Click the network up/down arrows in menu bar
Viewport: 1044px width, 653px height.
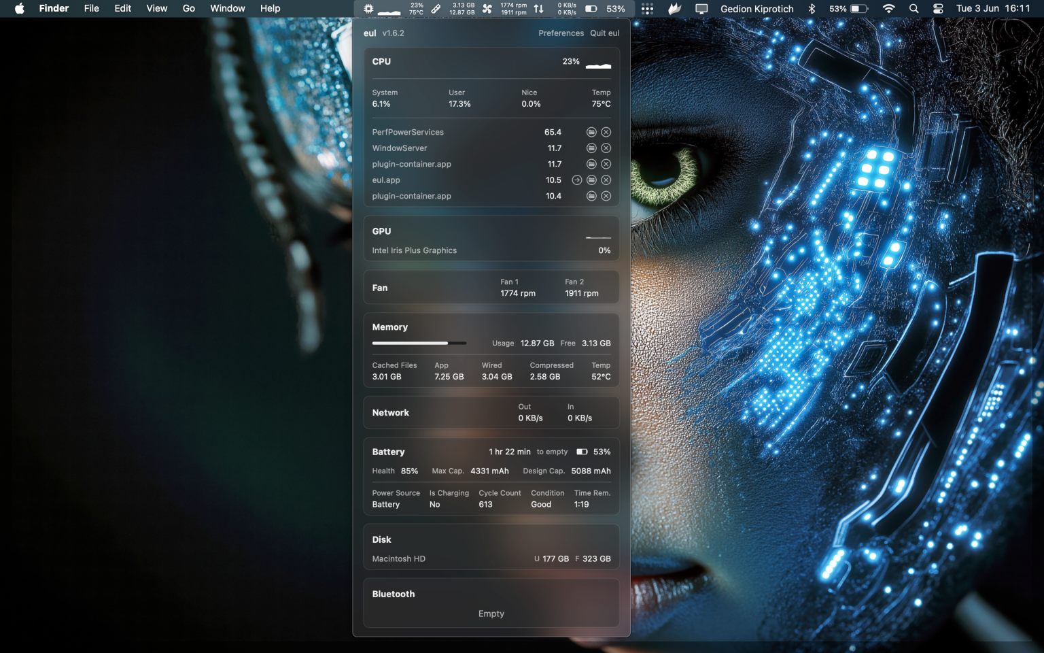click(538, 9)
